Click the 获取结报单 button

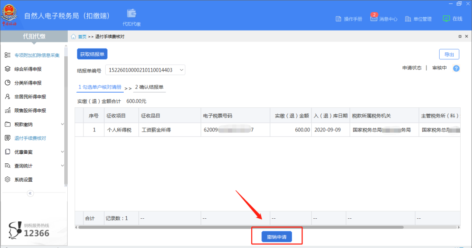click(92, 54)
